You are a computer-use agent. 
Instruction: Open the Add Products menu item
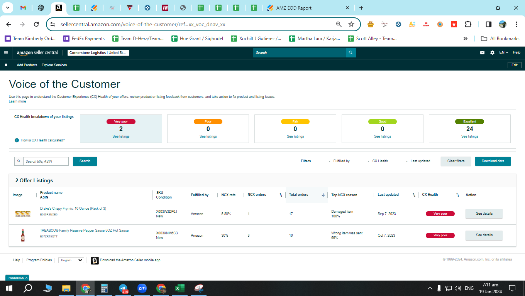[x=27, y=65]
